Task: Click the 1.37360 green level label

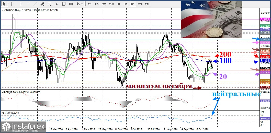Action: tap(265, 26)
